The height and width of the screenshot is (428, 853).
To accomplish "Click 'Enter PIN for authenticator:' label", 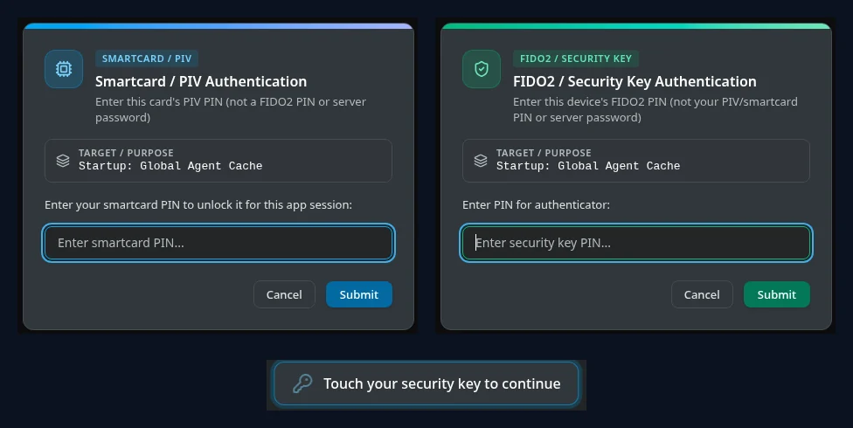I will (x=536, y=204).
